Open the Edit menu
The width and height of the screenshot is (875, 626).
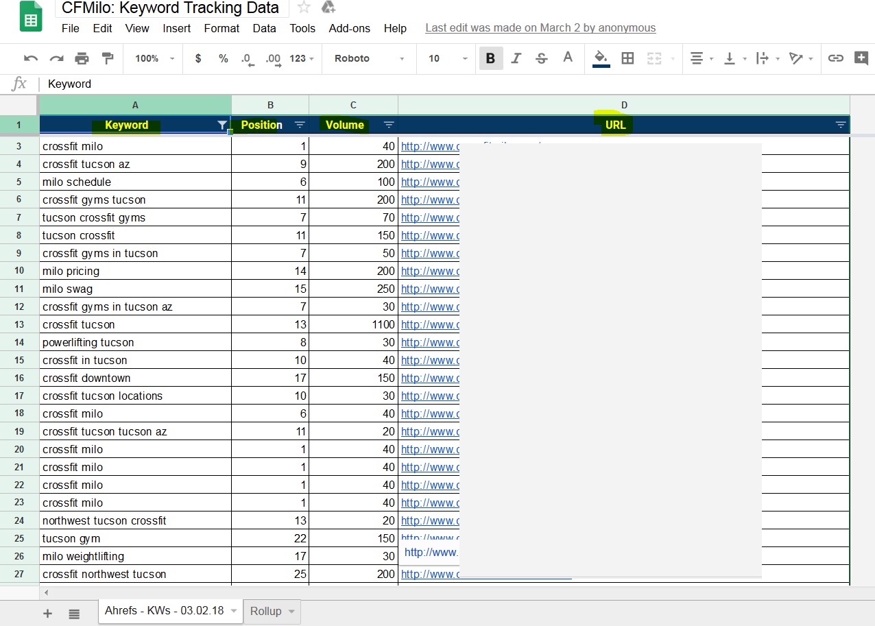[x=103, y=28]
